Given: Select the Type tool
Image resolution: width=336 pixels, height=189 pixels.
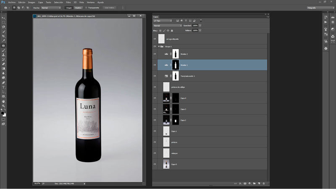Looking at the screenshot, I should tap(3, 87).
